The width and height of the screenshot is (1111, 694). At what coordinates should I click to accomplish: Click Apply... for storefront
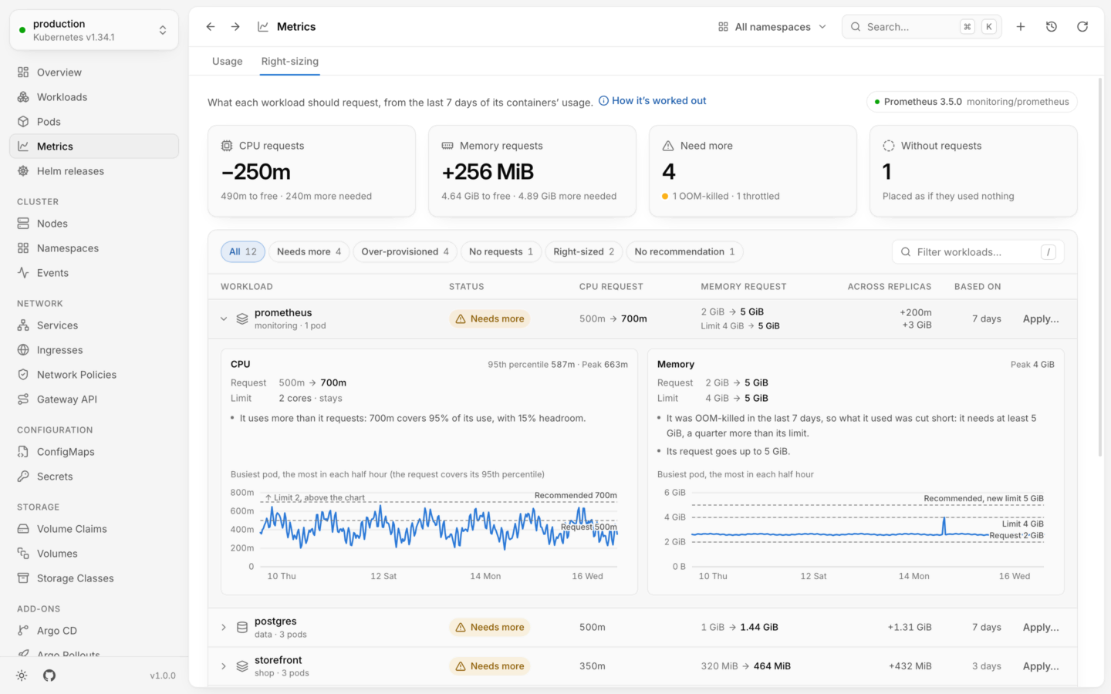click(1041, 666)
